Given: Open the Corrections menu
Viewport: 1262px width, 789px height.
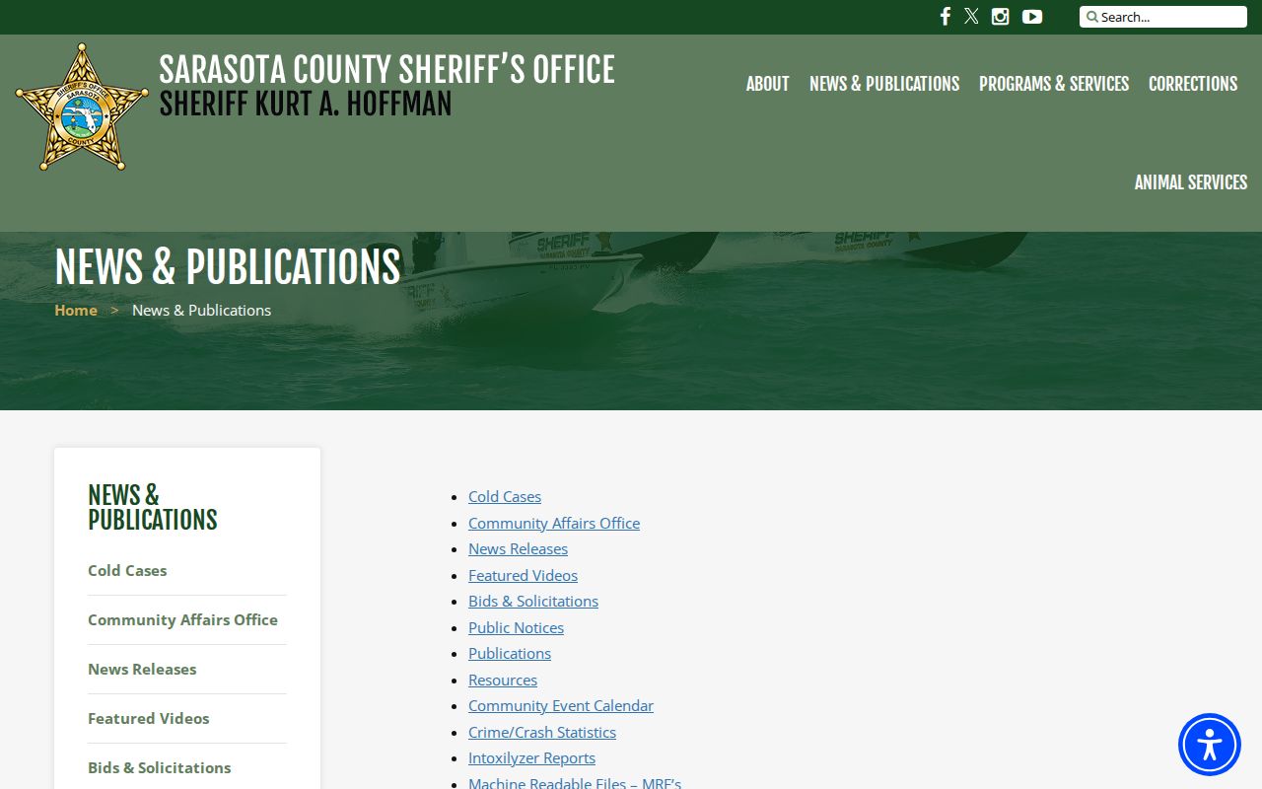Looking at the screenshot, I should click(1193, 84).
